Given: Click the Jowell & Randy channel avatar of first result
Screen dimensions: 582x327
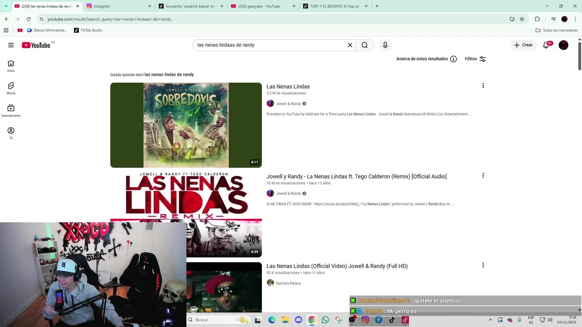Looking at the screenshot, I should pos(270,104).
